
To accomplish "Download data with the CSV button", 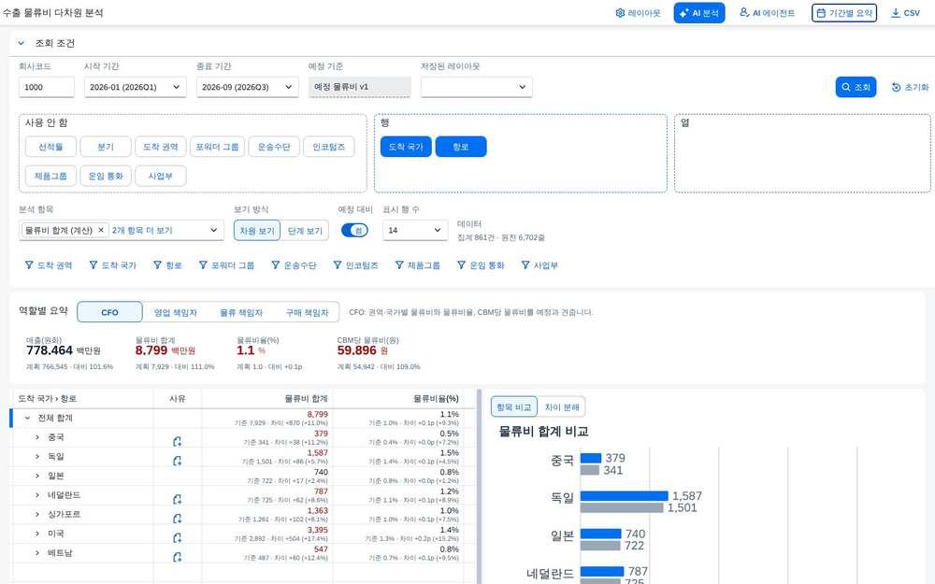I will pos(905,13).
